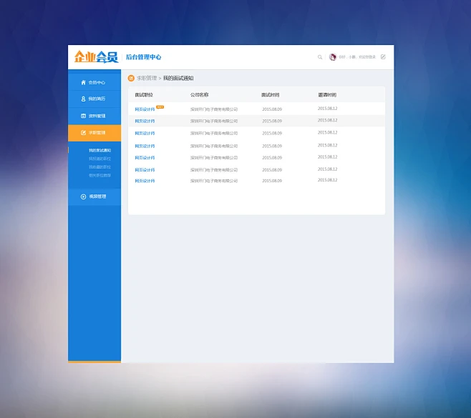Click the search magnifier icon in header
Viewport: 471px width, 418px height.
coord(320,57)
